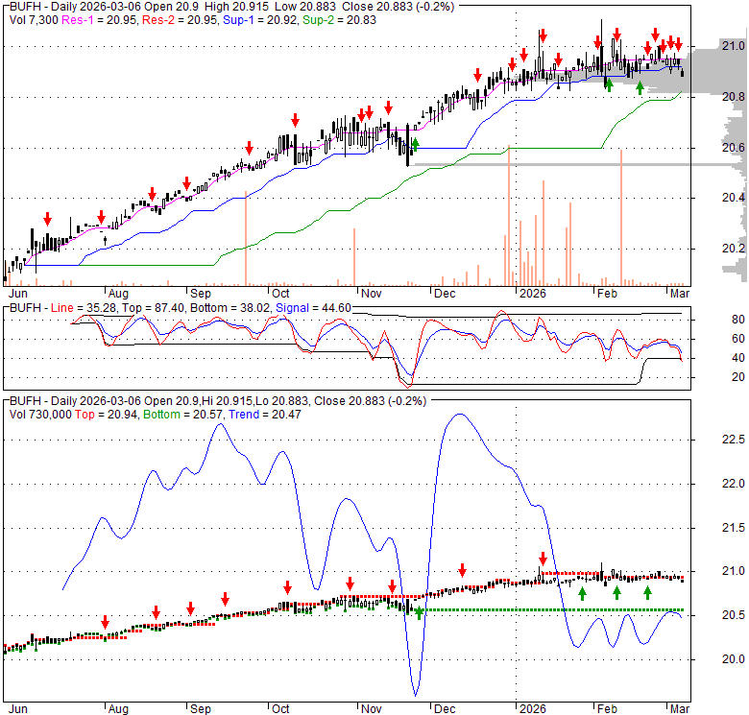Image resolution: width=749 pixels, height=715 pixels.
Task: Click the 21.5 label on the bottom chart axis
Action: pos(734,528)
